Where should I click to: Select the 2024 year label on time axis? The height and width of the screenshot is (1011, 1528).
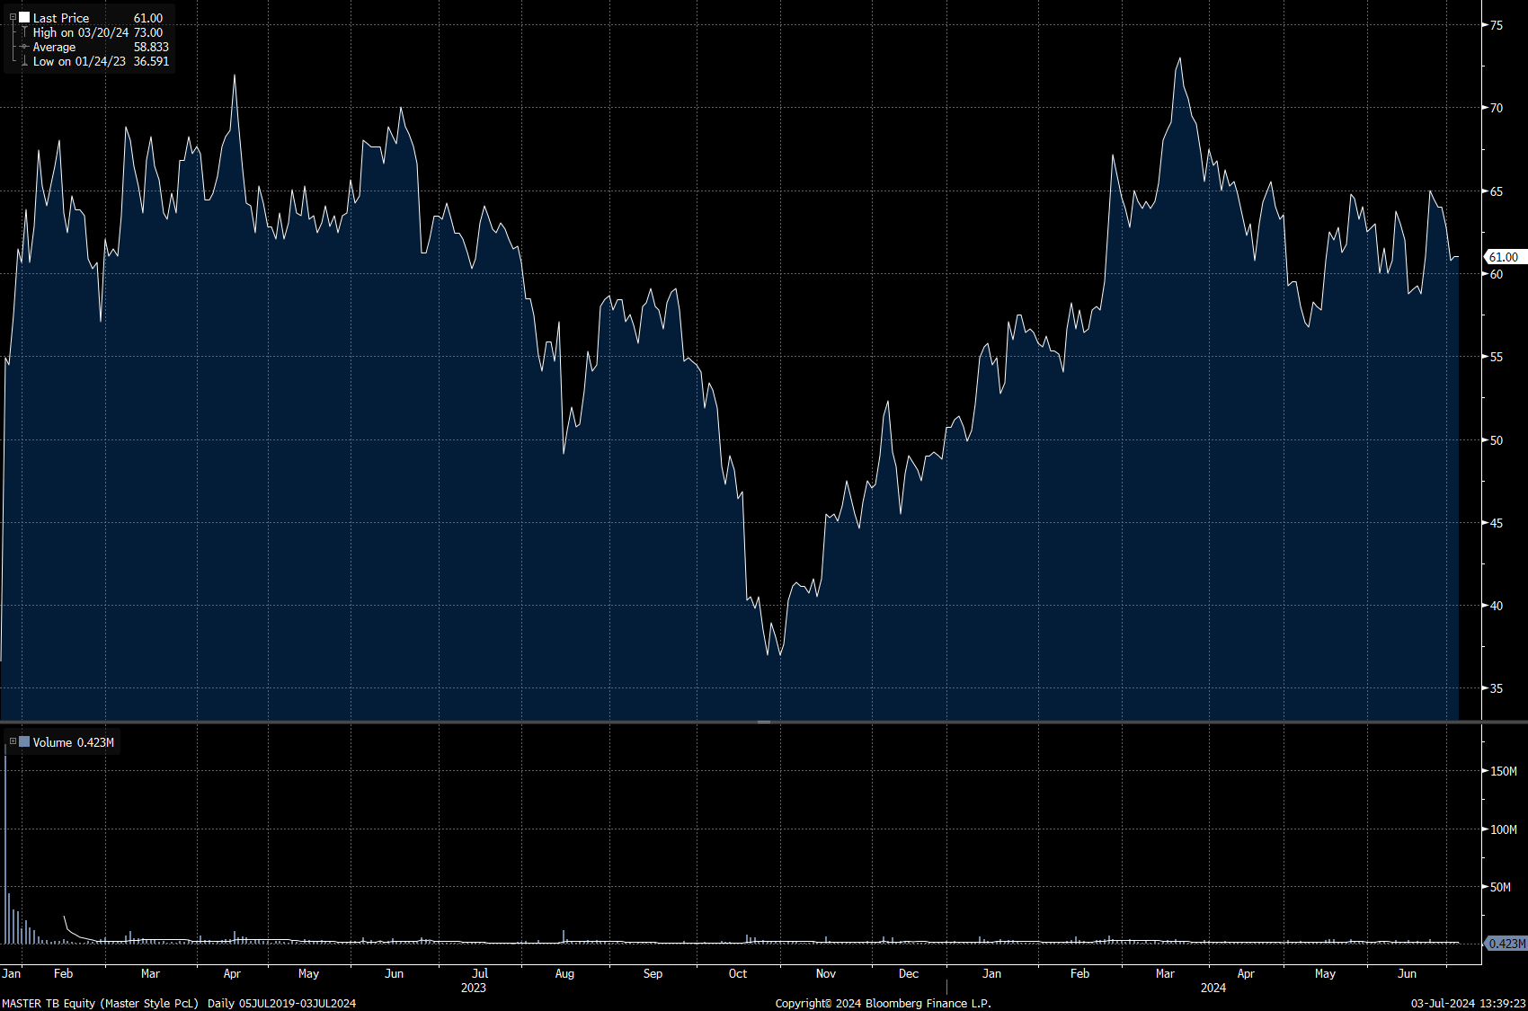point(1213,988)
